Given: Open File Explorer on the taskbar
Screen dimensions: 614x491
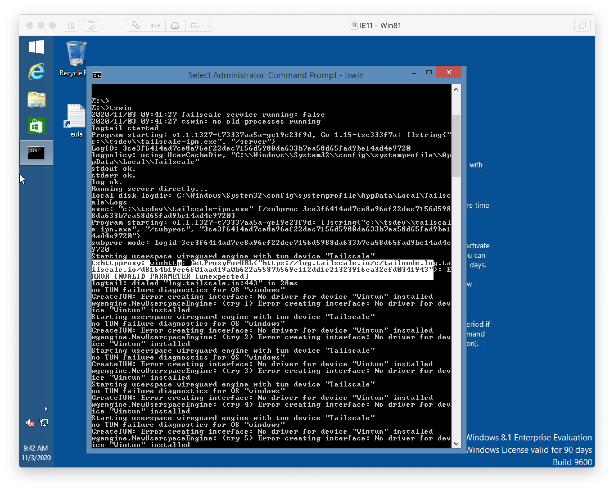Looking at the screenshot, I should [37, 99].
